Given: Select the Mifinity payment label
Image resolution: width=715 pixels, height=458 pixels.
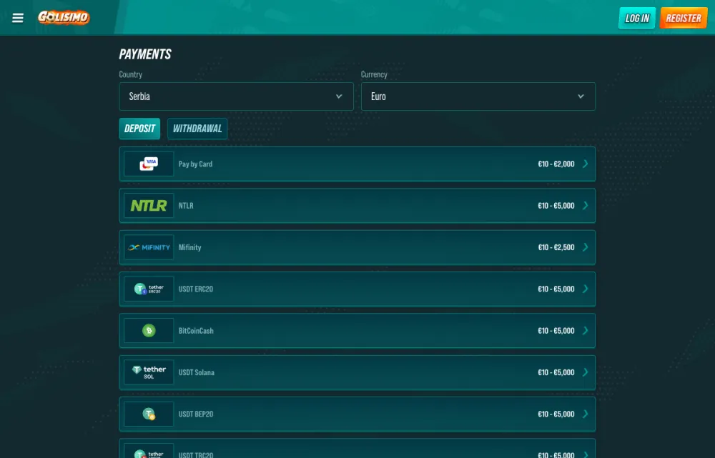Looking at the screenshot, I should 189,247.
